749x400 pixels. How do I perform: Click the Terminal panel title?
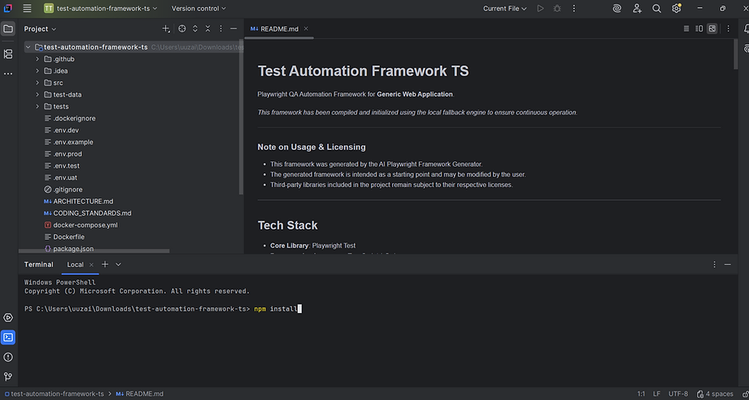click(39, 264)
